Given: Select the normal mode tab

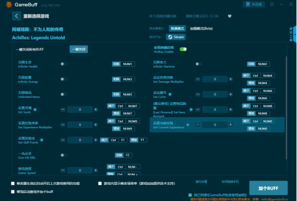Looking at the screenshot, I should pos(177,28).
